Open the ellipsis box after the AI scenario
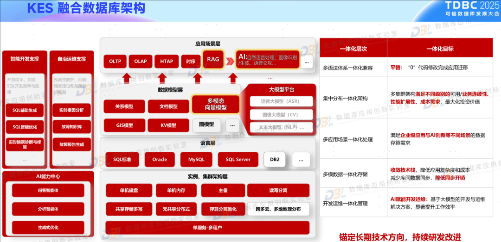Screen dimensions: 501x242 click(306, 61)
